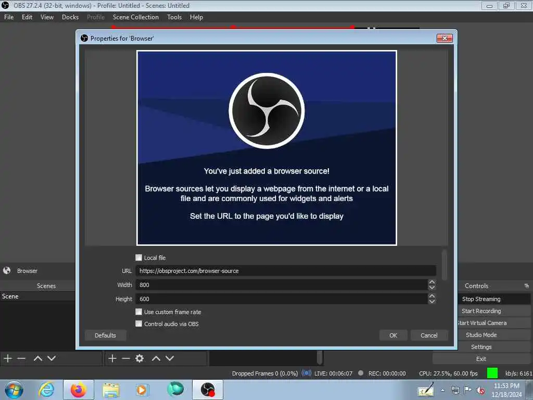Confirm the browser properties with OK
533x400 pixels.
(x=394, y=335)
